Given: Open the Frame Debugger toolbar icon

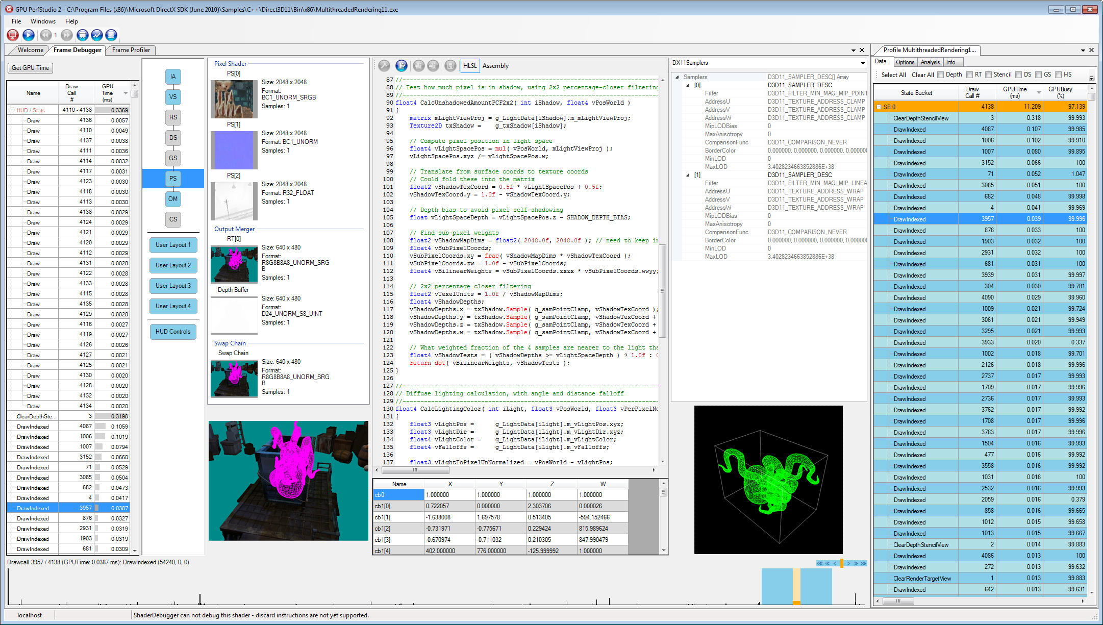Looking at the screenshot, I should pos(83,35).
